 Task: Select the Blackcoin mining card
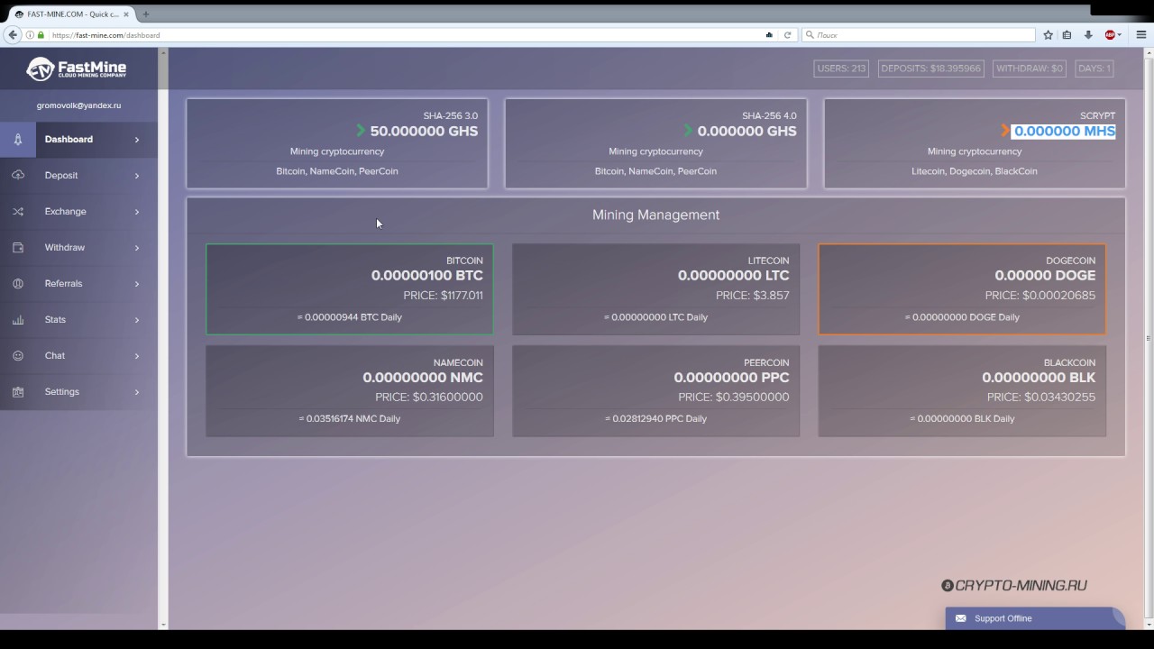(962, 391)
